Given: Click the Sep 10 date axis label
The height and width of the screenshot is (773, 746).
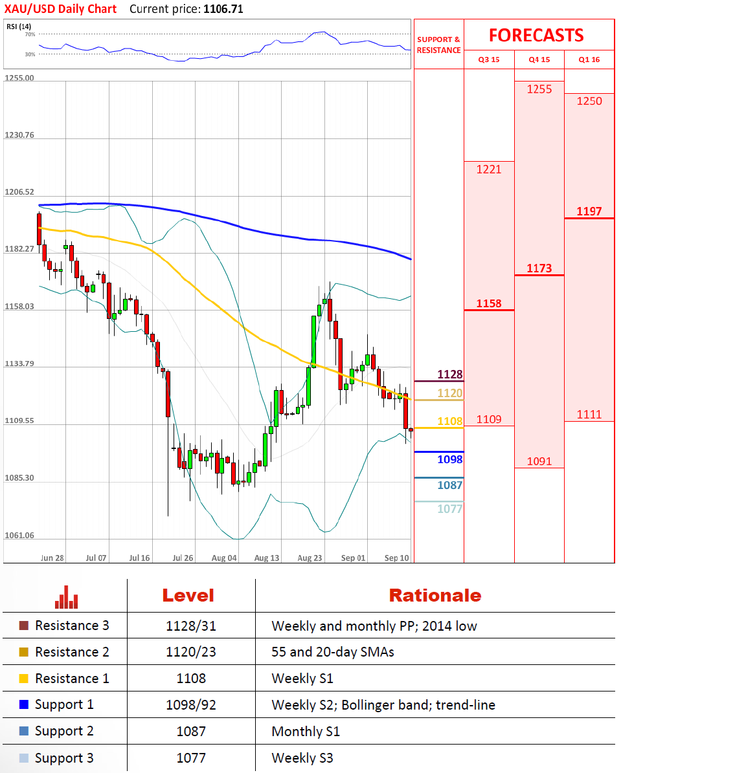Looking at the screenshot, I should 397,558.
